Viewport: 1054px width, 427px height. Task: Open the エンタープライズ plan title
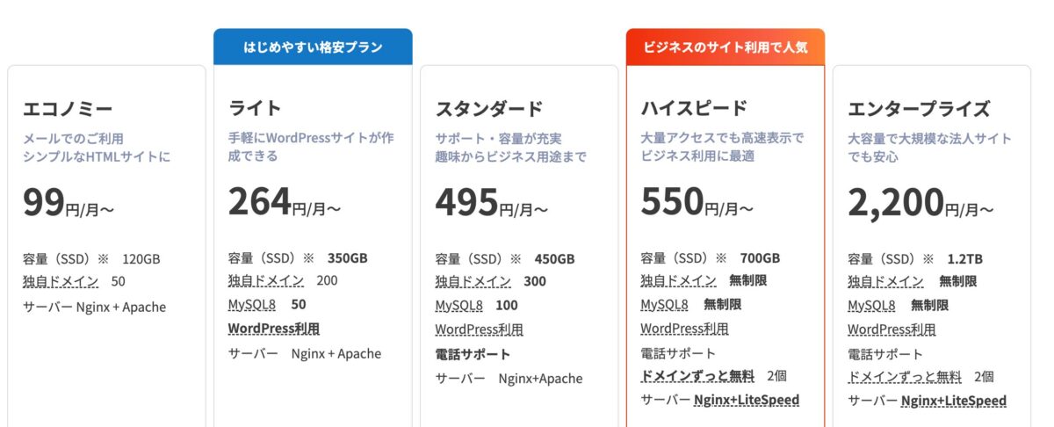919,109
